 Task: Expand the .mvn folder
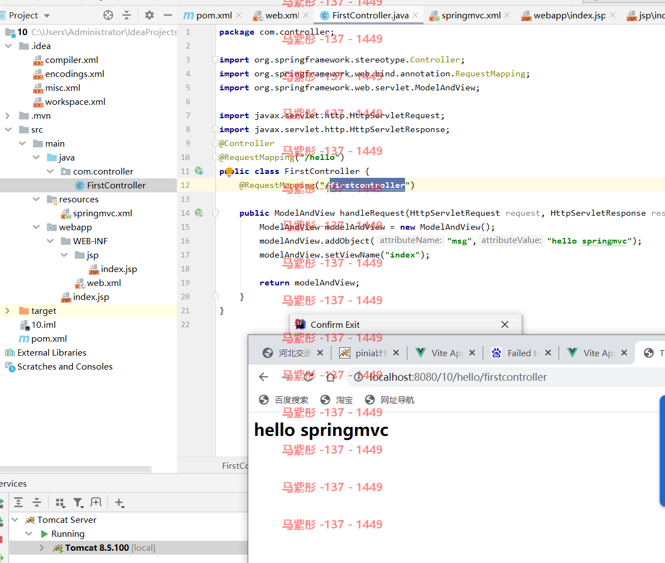coord(8,115)
